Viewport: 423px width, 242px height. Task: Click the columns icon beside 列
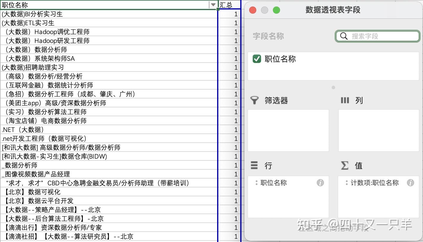click(x=345, y=100)
